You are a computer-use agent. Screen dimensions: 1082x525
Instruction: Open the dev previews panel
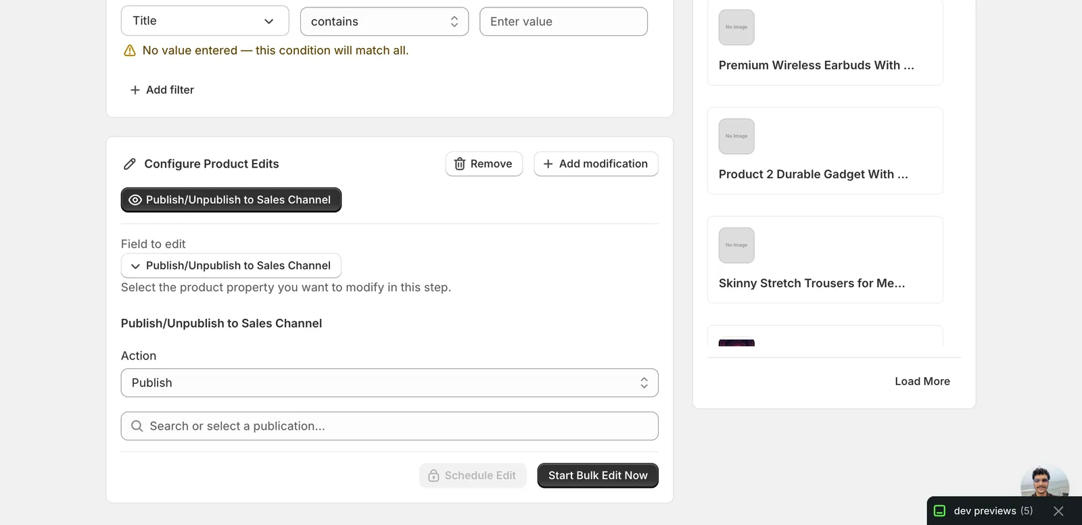993,511
